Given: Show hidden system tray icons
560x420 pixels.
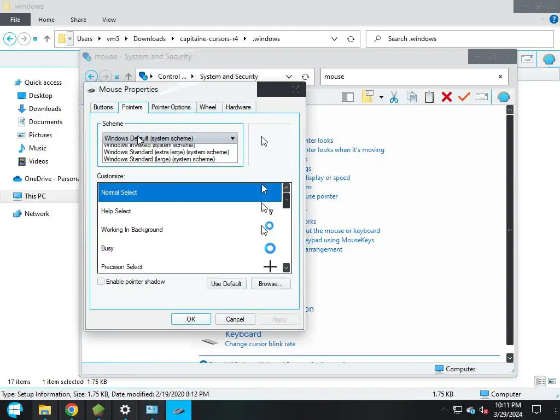Looking at the screenshot, I should coord(445,410).
